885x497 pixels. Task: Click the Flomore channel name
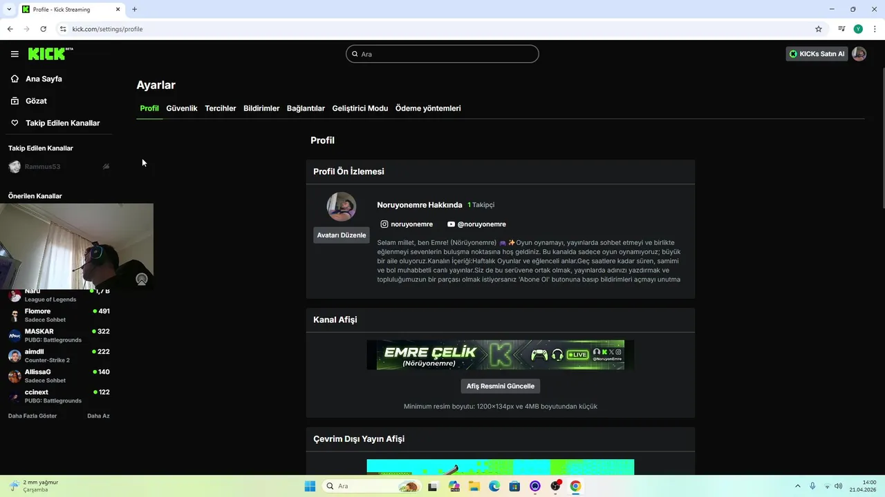[38, 311]
